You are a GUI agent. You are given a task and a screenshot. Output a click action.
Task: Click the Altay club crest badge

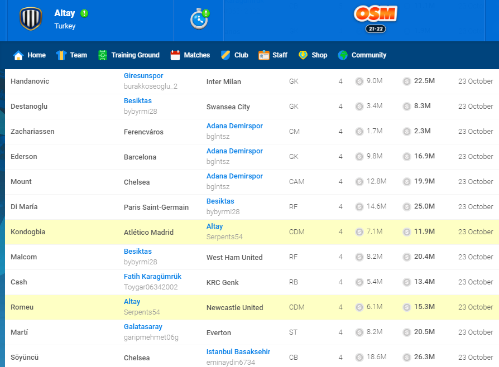pyautogui.click(x=31, y=19)
